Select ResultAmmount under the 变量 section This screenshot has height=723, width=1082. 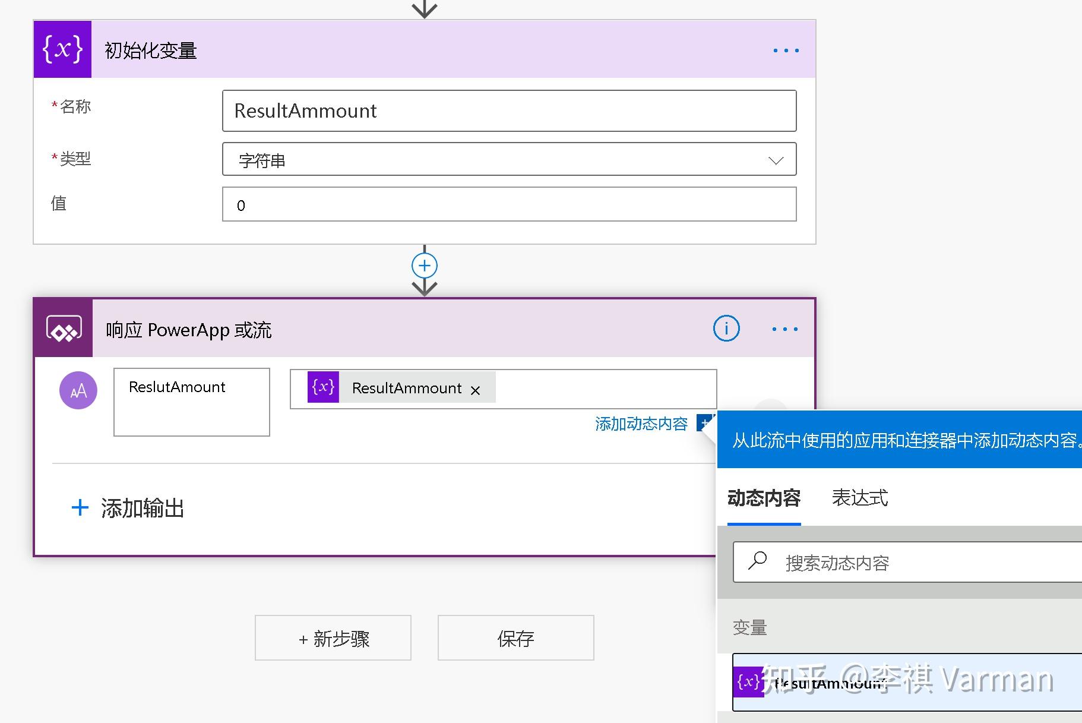[831, 683]
